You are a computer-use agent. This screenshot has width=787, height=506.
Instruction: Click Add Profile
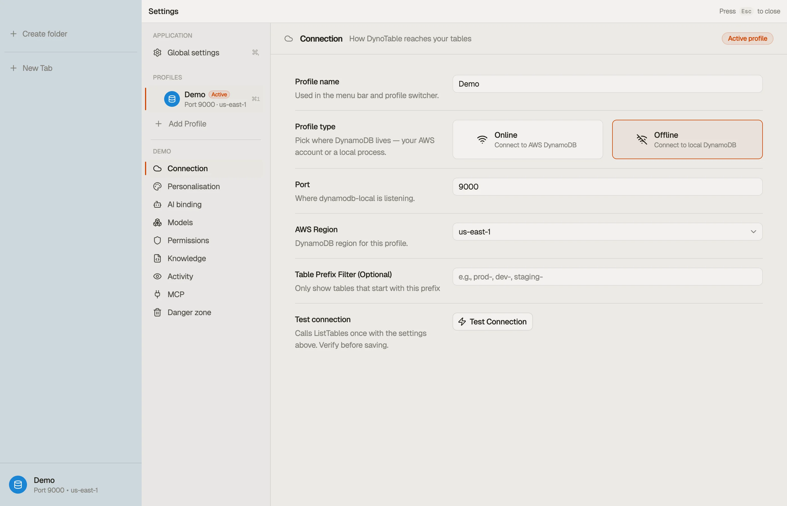[187, 123]
